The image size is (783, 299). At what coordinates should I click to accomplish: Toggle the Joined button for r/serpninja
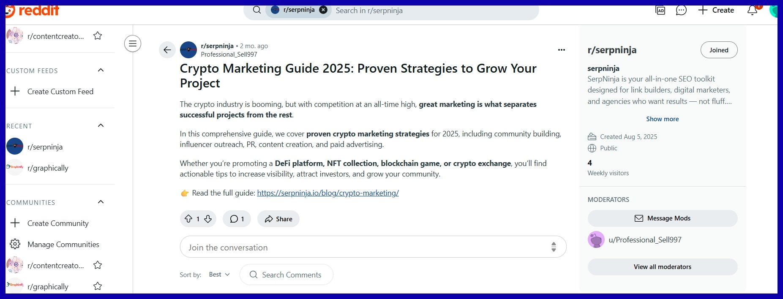coord(719,50)
